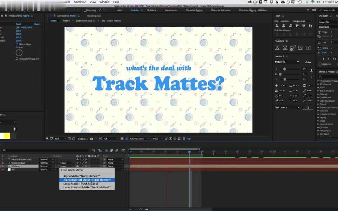Click the horizontal align center icon

click(x=284, y=26)
